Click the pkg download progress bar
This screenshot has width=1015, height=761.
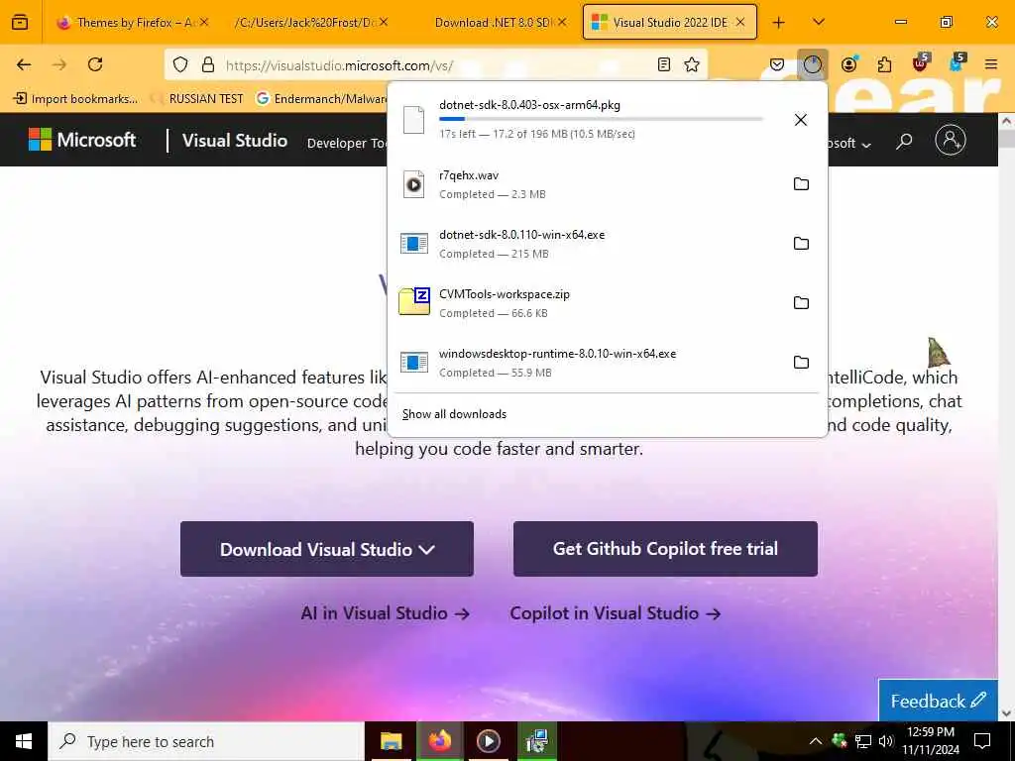[x=601, y=119]
